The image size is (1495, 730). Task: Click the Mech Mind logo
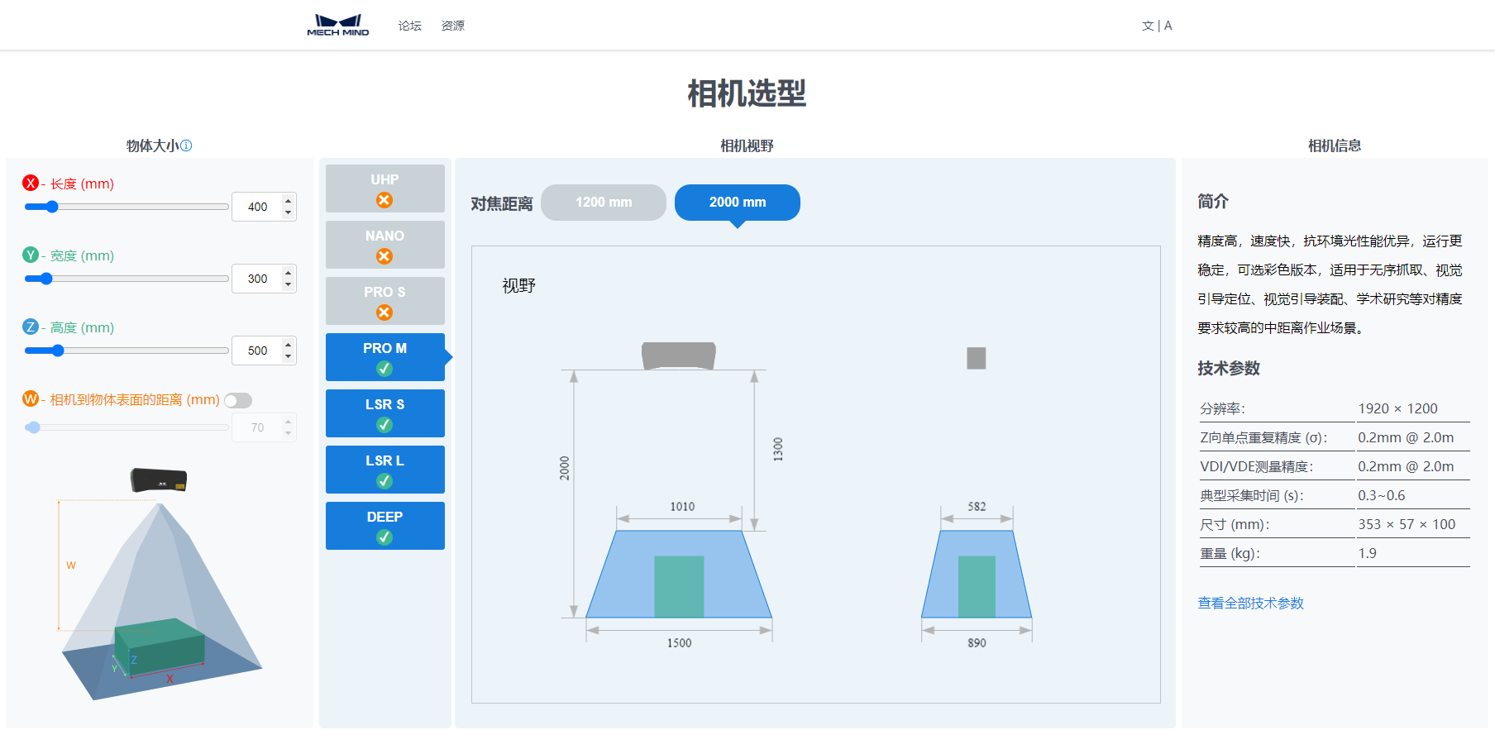pos(337,25)
